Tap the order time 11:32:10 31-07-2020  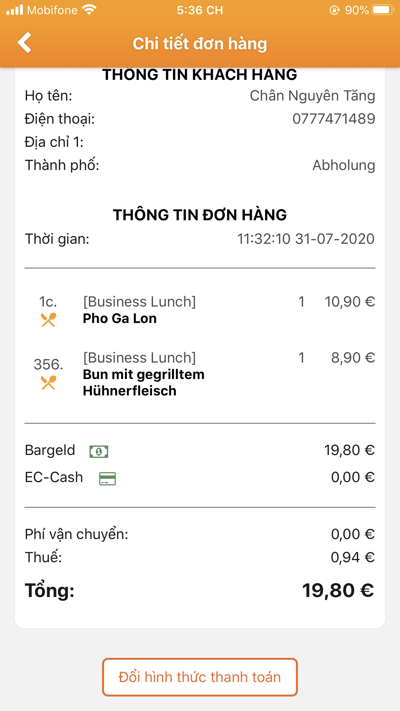(306, 239)
